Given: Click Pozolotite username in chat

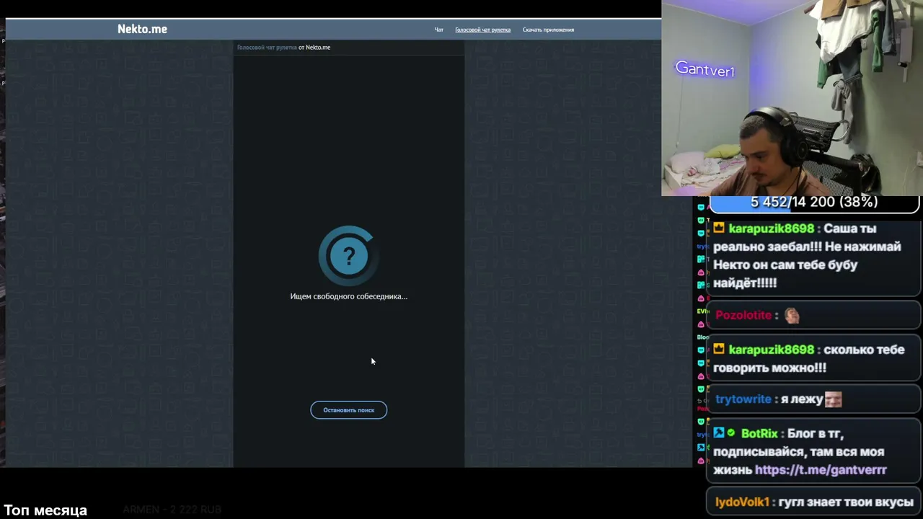Looking at the screenshot, I should tap(743, 315).
